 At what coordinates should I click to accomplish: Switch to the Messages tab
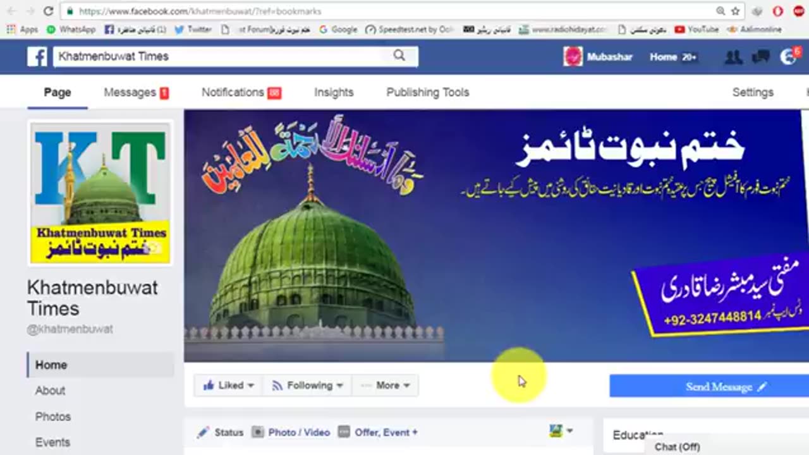[x=136, y=92]
